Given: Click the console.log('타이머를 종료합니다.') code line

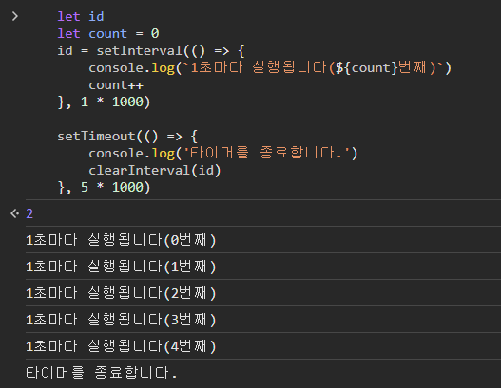Looking at the screenshot, I should pos(223,153).
